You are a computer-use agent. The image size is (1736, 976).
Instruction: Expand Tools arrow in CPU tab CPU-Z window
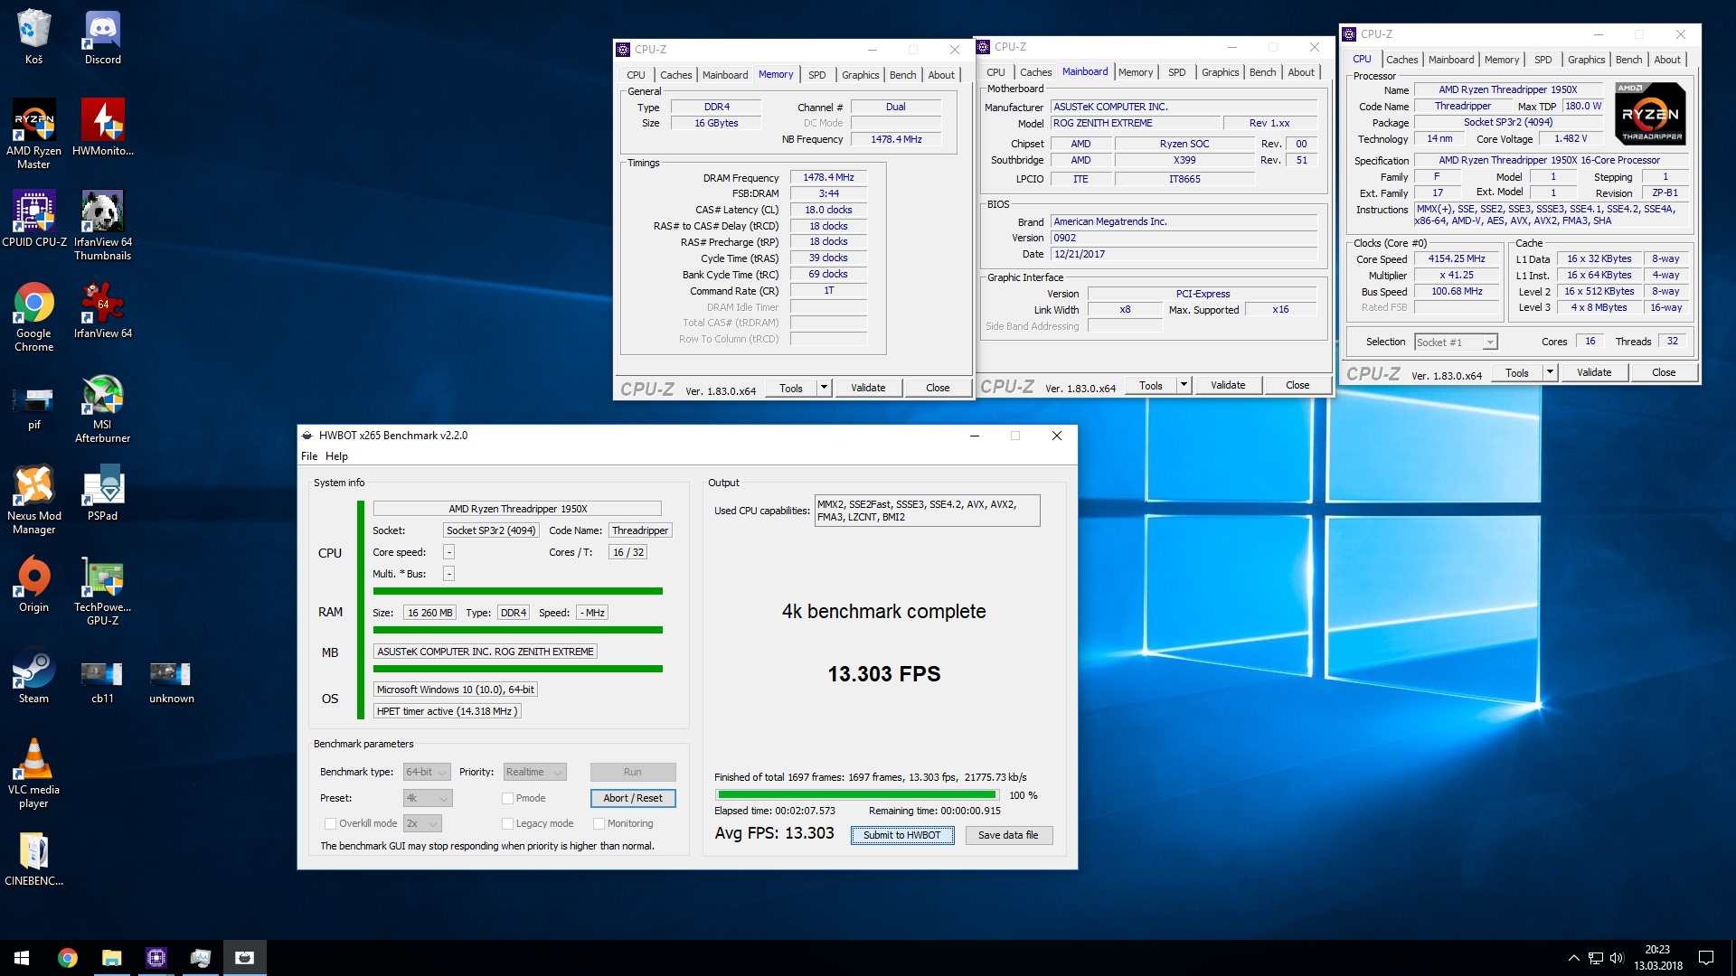pyautogui.click(x=1550, y=372)
